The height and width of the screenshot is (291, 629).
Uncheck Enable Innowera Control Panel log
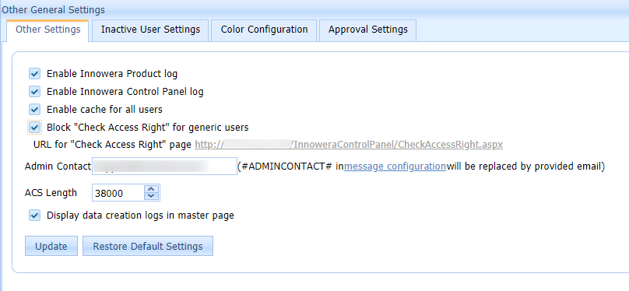pyautogui.click(x=34, y=92)
